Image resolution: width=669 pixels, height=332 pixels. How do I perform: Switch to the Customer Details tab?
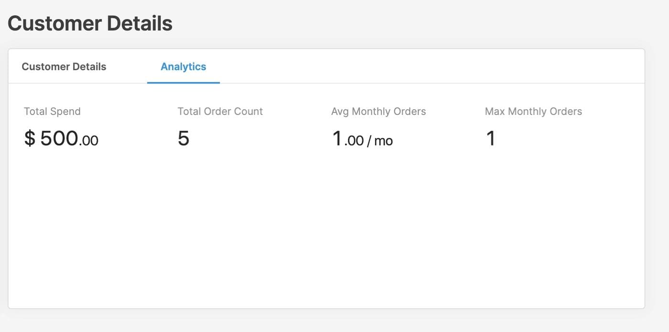64,67
